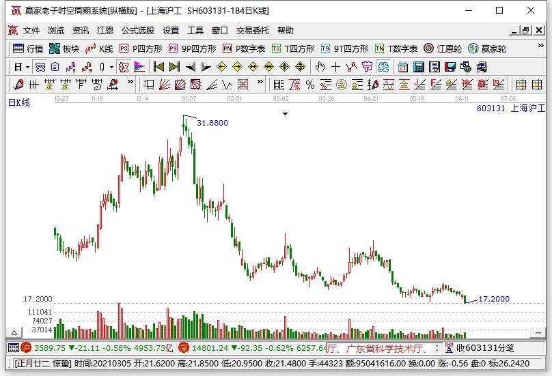Viewport: 552px width, 376px height.
Task: Open the 9P四方形 tool
Action: [x=192, y=48]
